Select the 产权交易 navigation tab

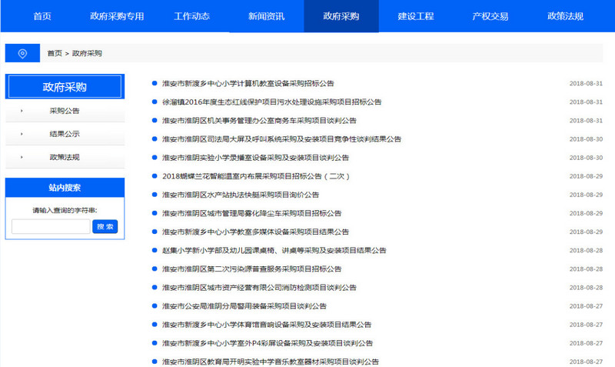(x=490, y=16)
